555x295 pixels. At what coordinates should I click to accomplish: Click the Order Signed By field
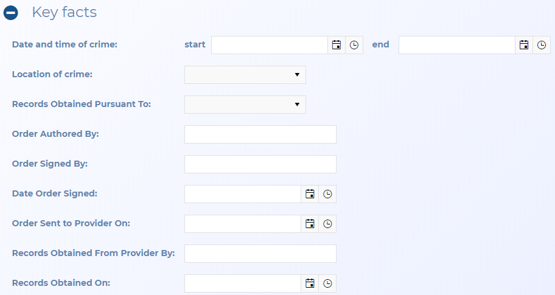tap(260, 164)
